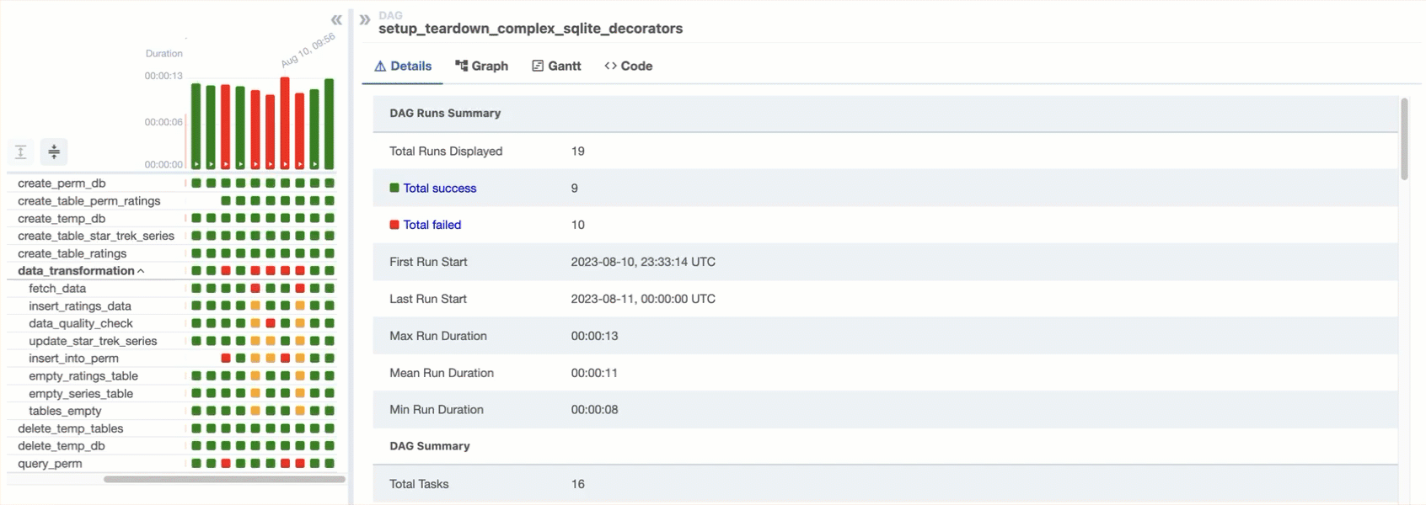Click the first red square in insert_into_perm row
Image resolution: width=1426 pixels, height=505 pixels.
tap(226, 359)
